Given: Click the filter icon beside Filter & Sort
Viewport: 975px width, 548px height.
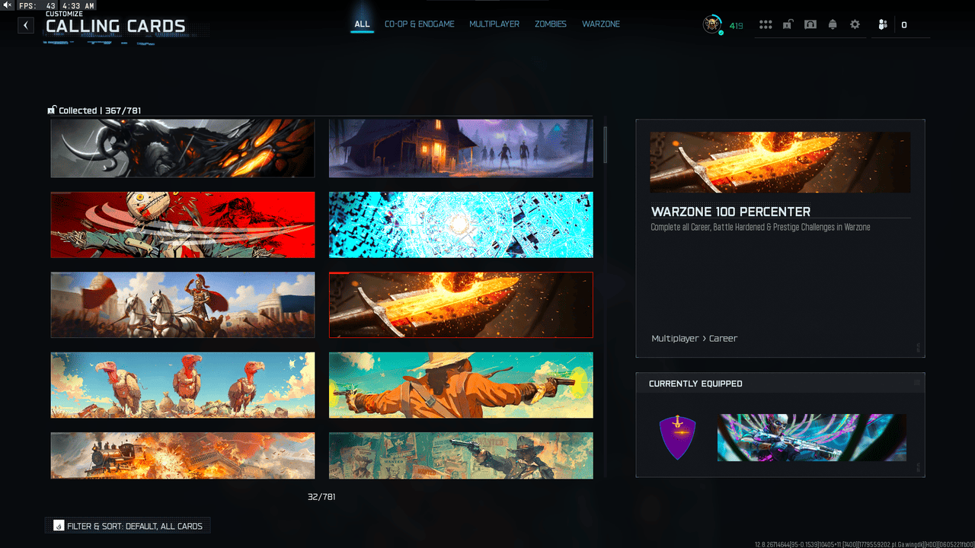Looking at the screenshot, I should pos(59,526).
